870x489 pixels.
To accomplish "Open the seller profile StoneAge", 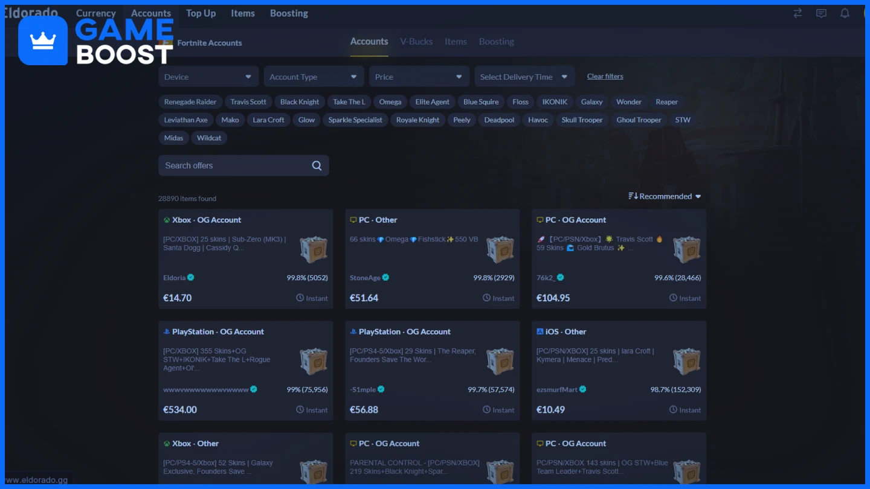I will tap(365, 278).
